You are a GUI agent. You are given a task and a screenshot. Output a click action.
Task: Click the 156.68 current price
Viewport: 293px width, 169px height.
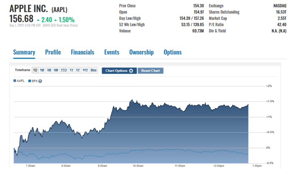tap(21, 19)
